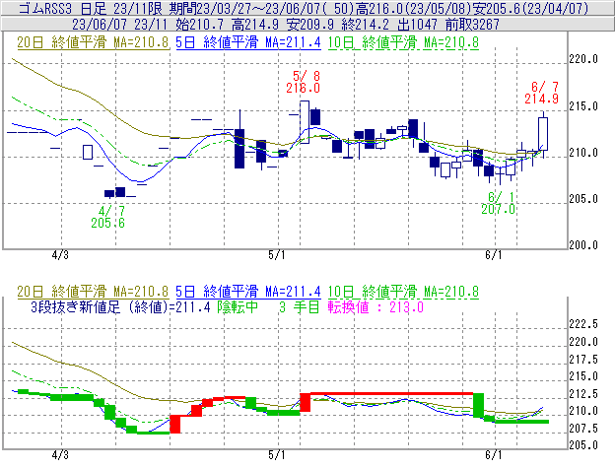Click the 4/3 date label under upper chart
615x468 pixels.
[x=60, y=255]
